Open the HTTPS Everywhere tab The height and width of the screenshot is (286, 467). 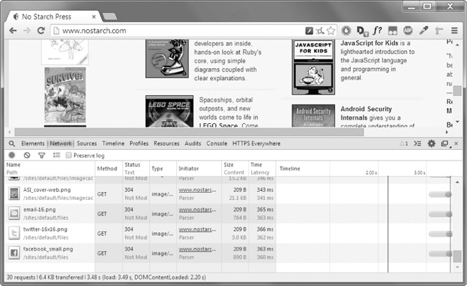tap(256, 143)
